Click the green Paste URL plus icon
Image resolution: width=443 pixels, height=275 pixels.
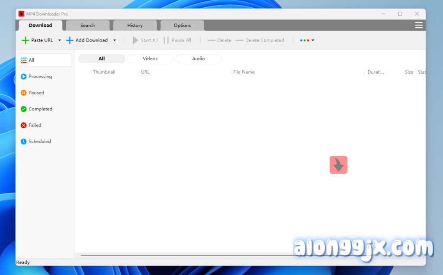click(x=26, y=40)
